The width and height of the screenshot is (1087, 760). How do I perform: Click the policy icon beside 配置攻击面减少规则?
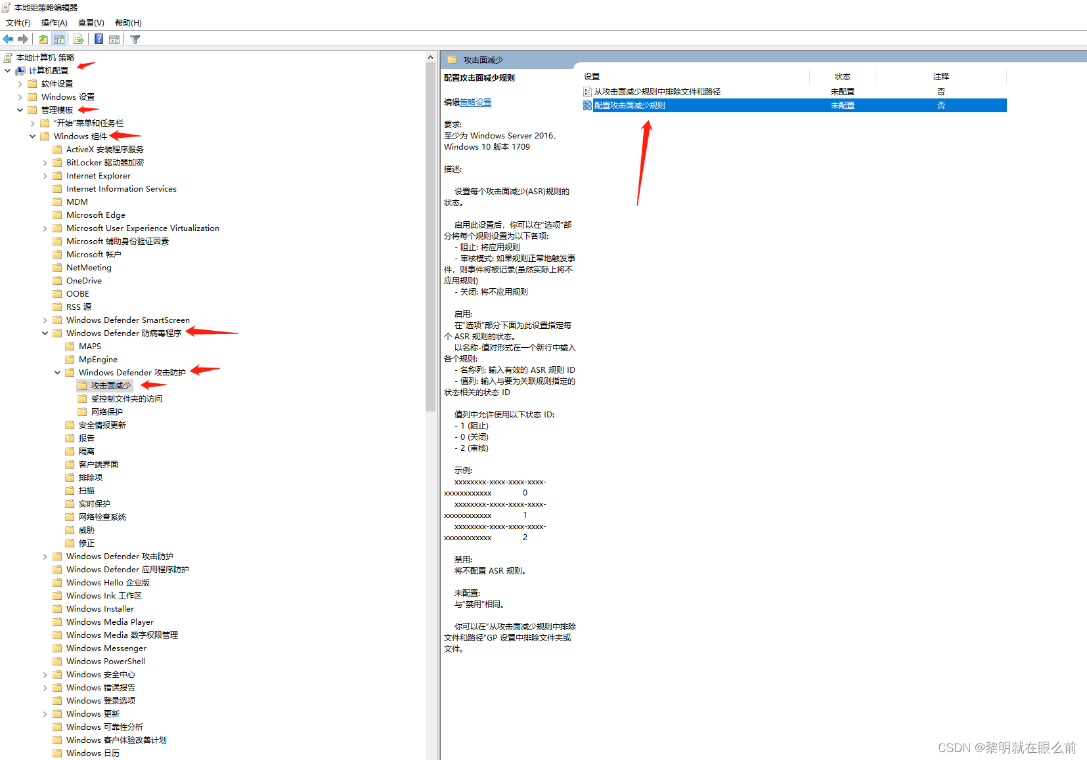(x=587, y=105)
